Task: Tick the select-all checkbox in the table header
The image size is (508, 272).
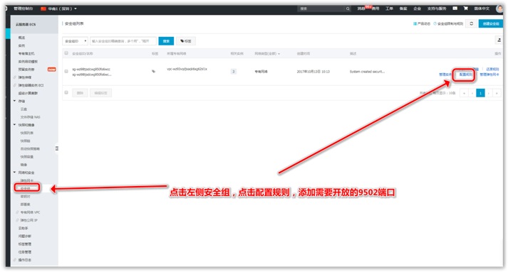Action: pyautogui.click(x=66, y=53)
